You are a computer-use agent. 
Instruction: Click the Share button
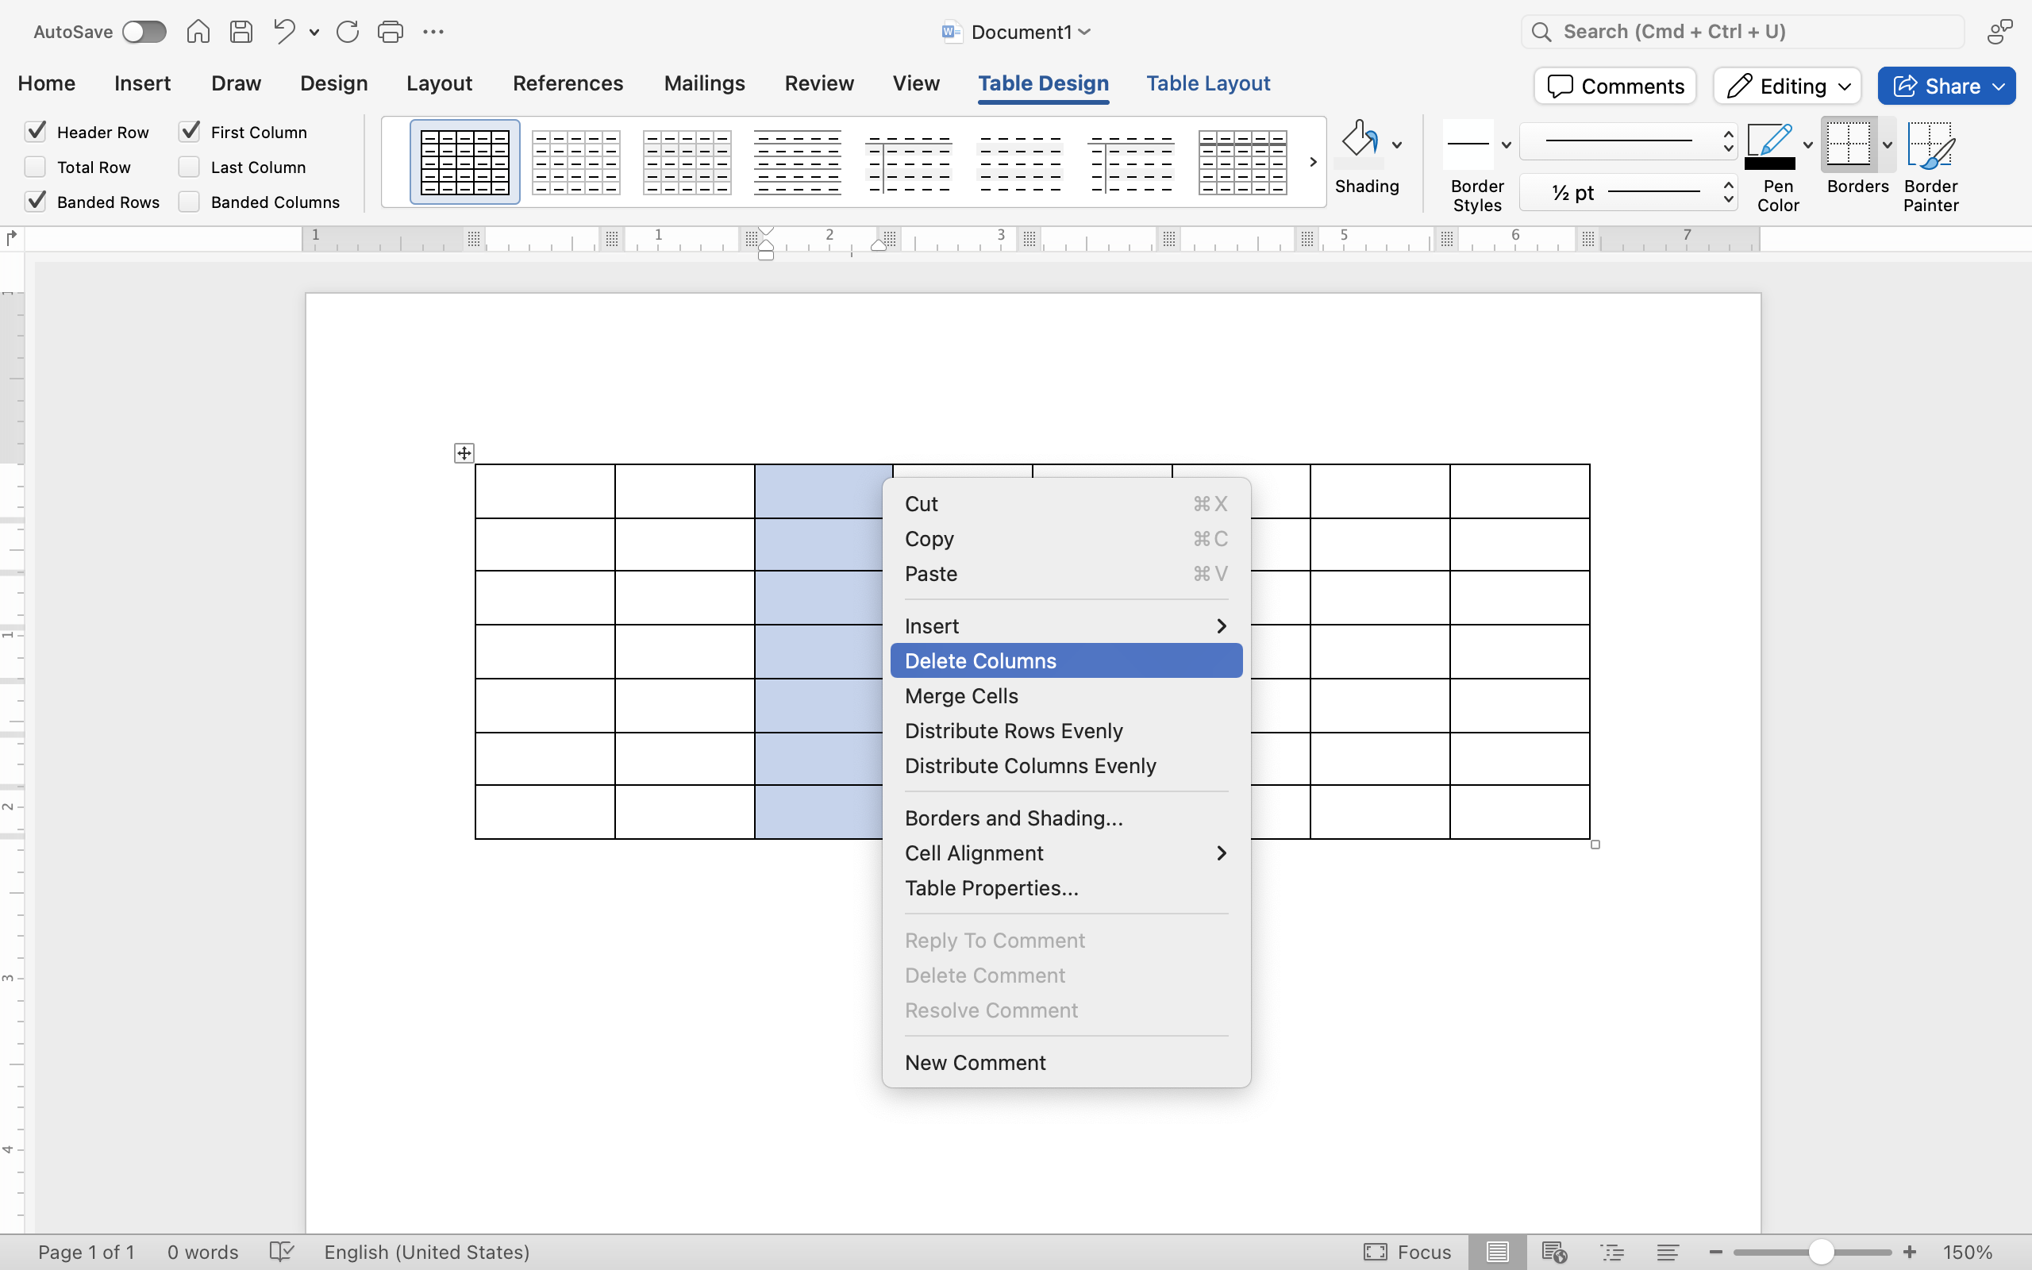tap(1946, 86)
